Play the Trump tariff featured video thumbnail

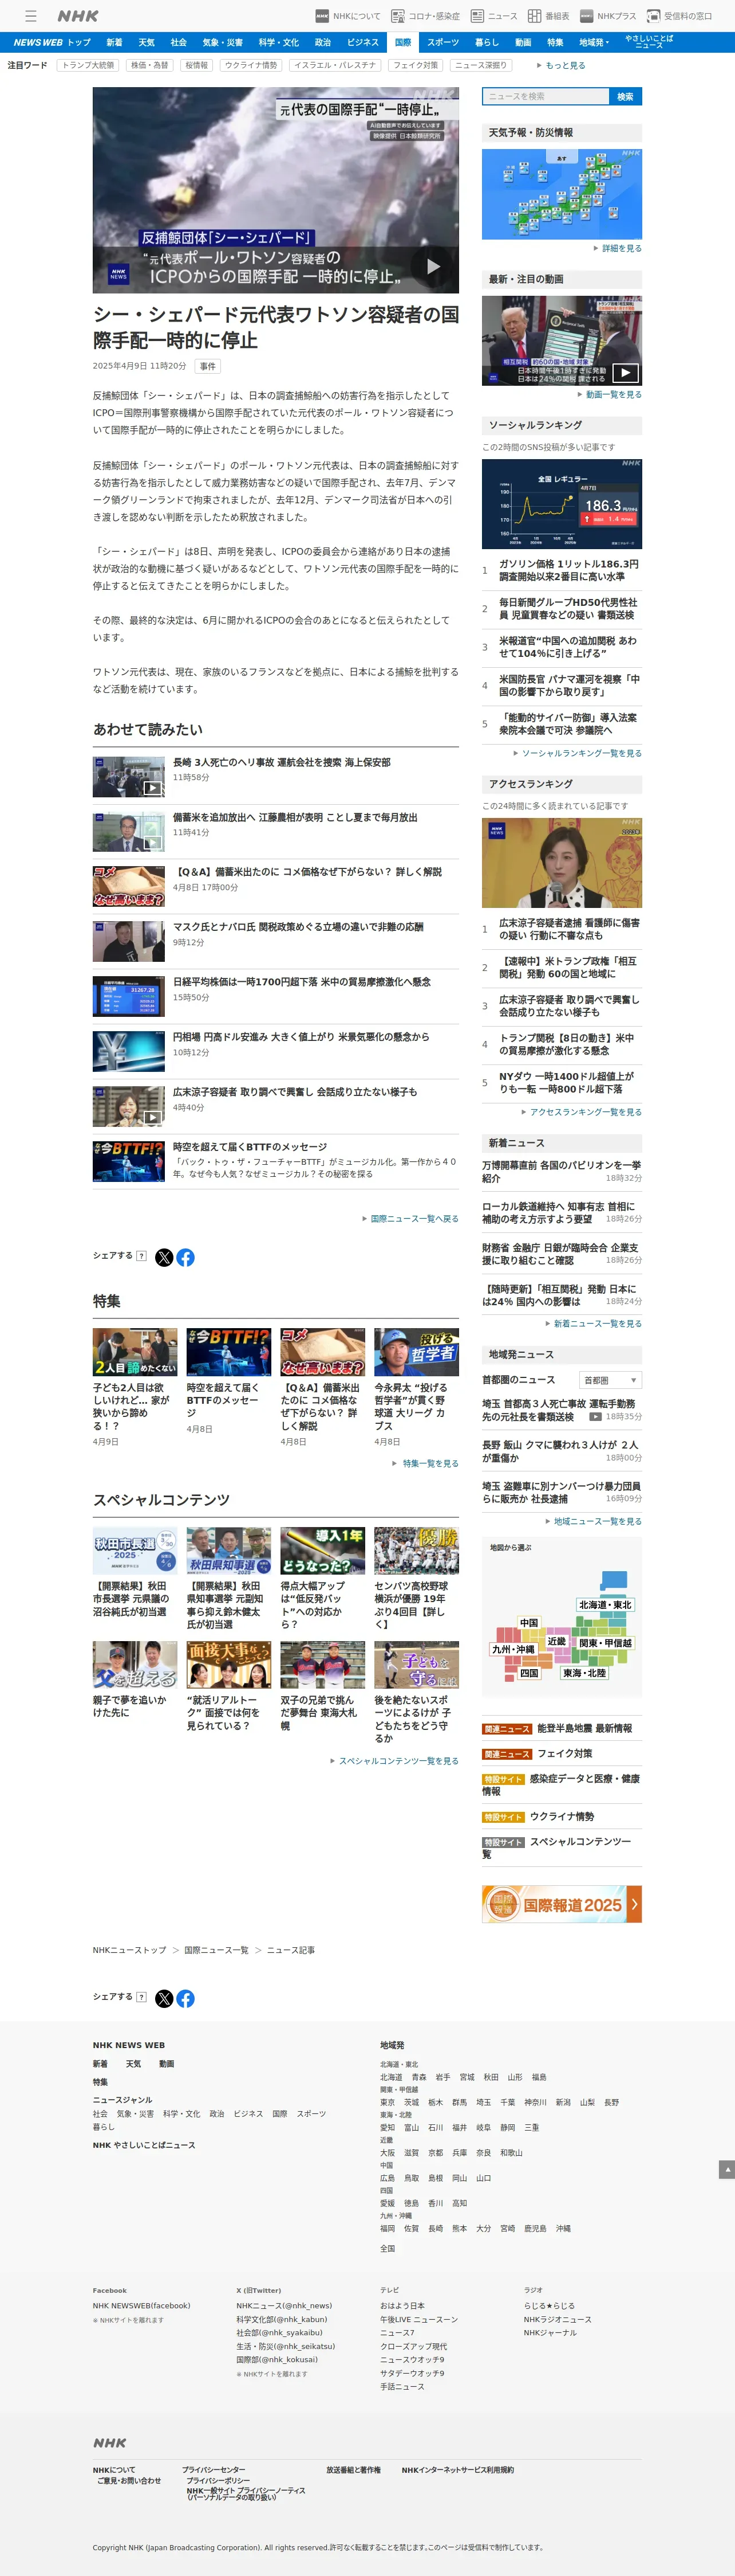click(x=561, y=340)
